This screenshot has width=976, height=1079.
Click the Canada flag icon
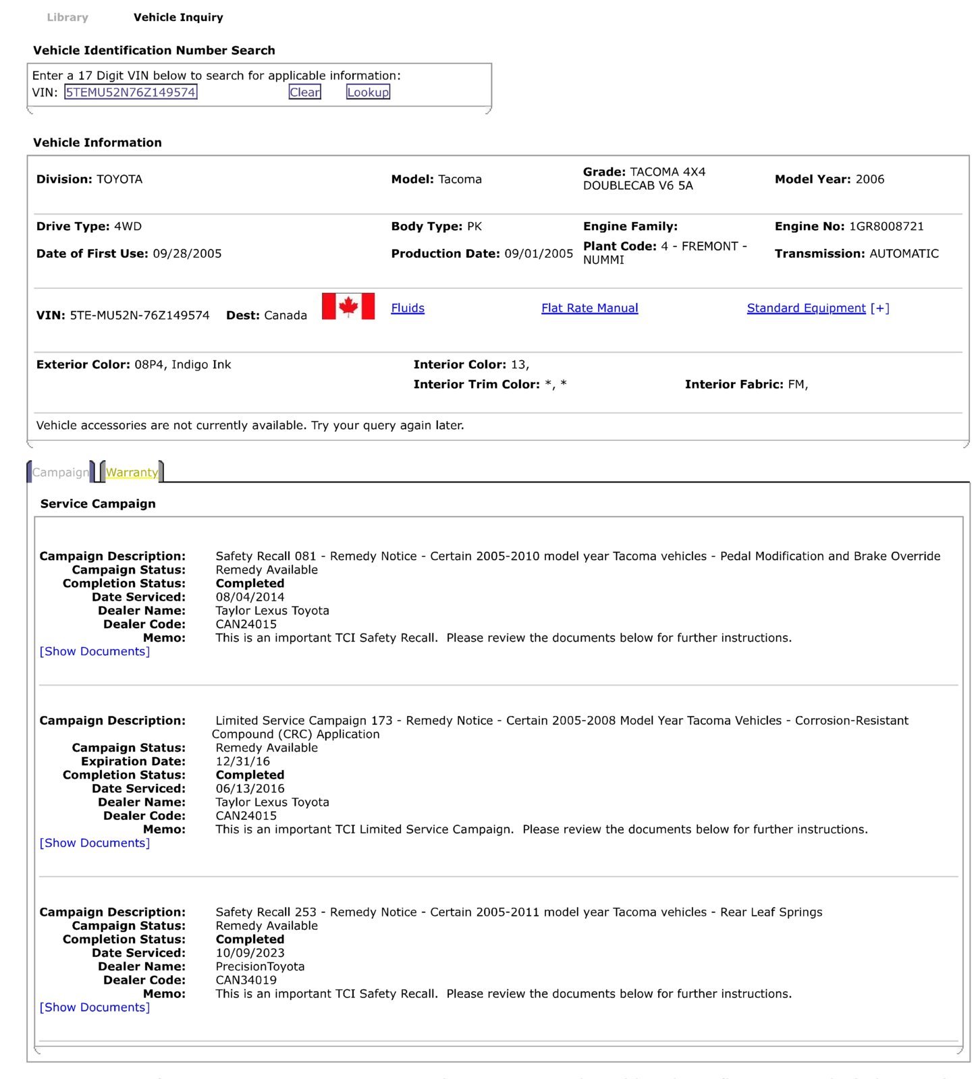348,306
